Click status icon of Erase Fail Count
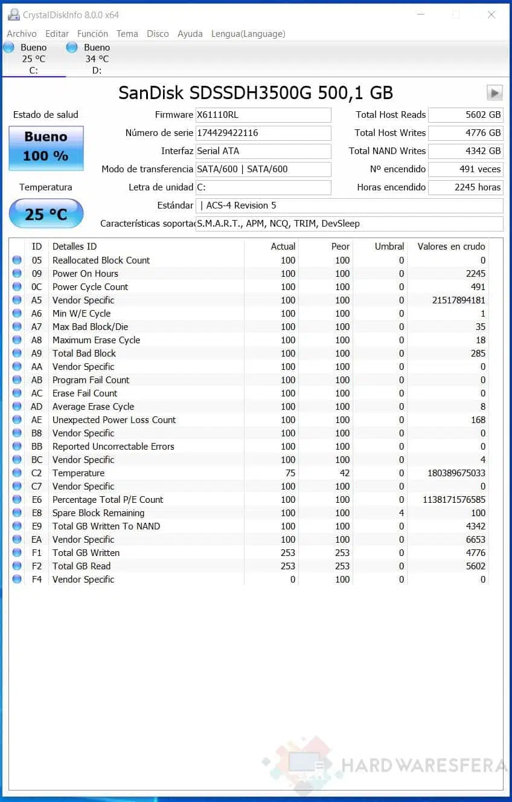The width and height of the screenshot is (512, 802). pyautogui.click(x=17, y=393)
